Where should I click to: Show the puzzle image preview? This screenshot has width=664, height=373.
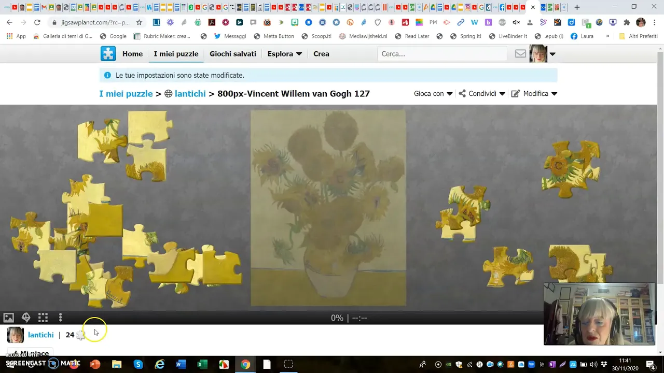(x=8, y=318)
